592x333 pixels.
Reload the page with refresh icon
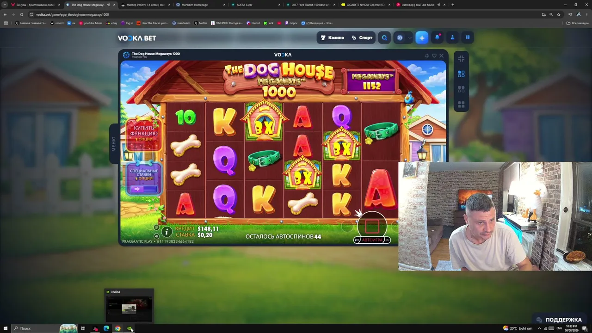point(21,14)
